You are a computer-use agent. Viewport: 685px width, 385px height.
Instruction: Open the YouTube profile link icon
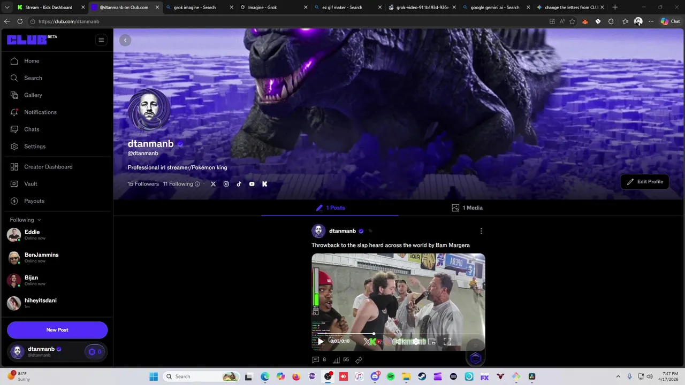[x=252, y=184]
